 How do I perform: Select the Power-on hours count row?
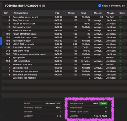click(x=64, y=24)
